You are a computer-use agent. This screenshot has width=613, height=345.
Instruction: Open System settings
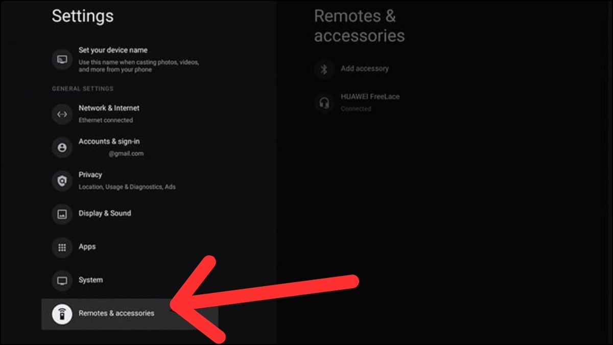pos(90,281)
